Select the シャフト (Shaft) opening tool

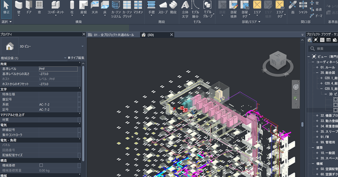click(x=303, y=8)
